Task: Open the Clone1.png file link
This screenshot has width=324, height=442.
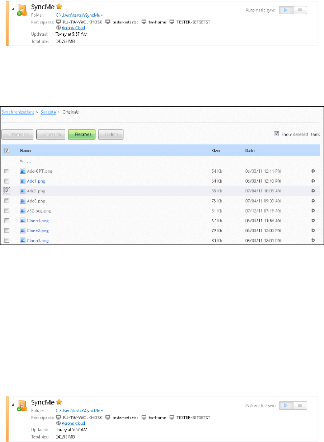Action: (38, 221)
